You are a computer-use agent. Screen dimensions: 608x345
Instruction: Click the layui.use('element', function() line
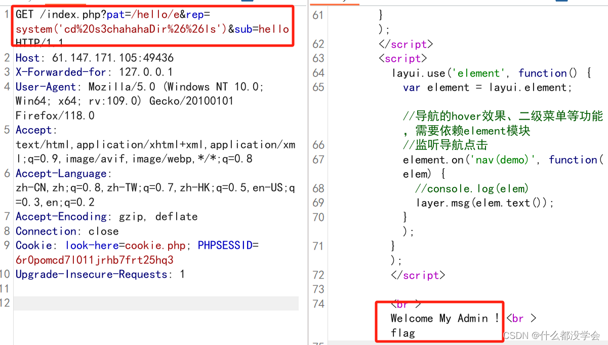[491, 73]
